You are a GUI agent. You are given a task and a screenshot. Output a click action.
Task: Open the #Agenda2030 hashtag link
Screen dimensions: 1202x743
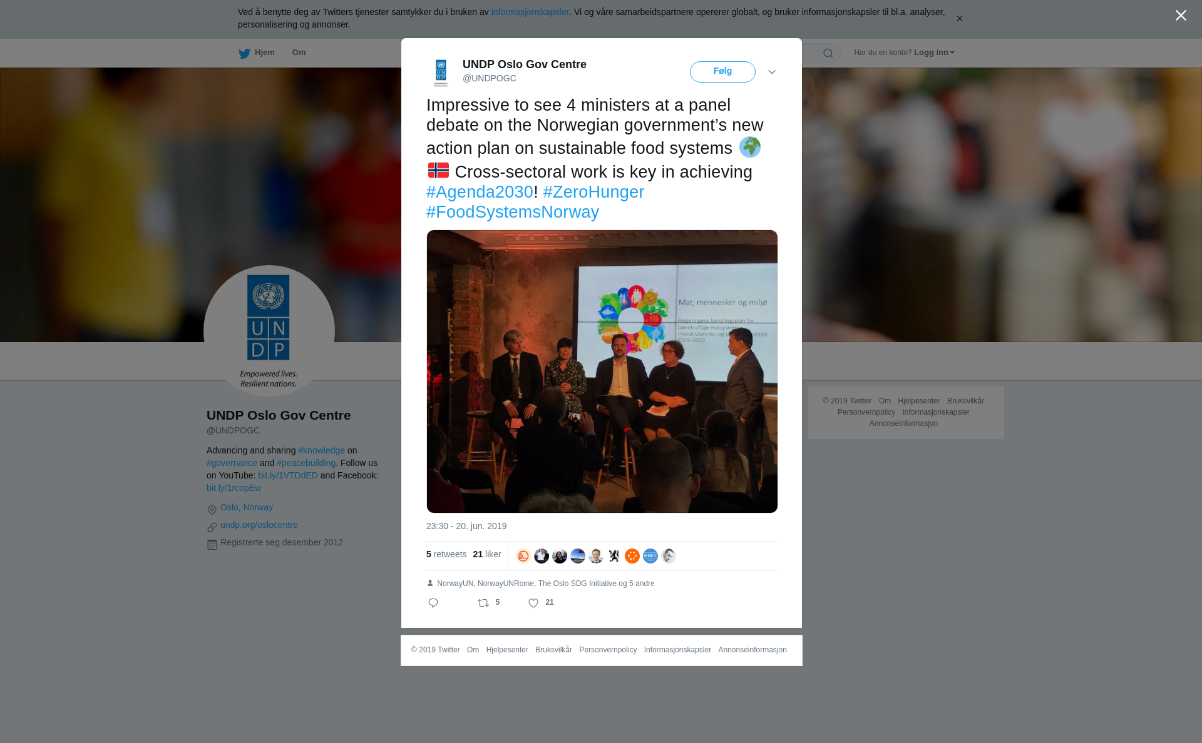pyautogui.click(x=480, y=192)
